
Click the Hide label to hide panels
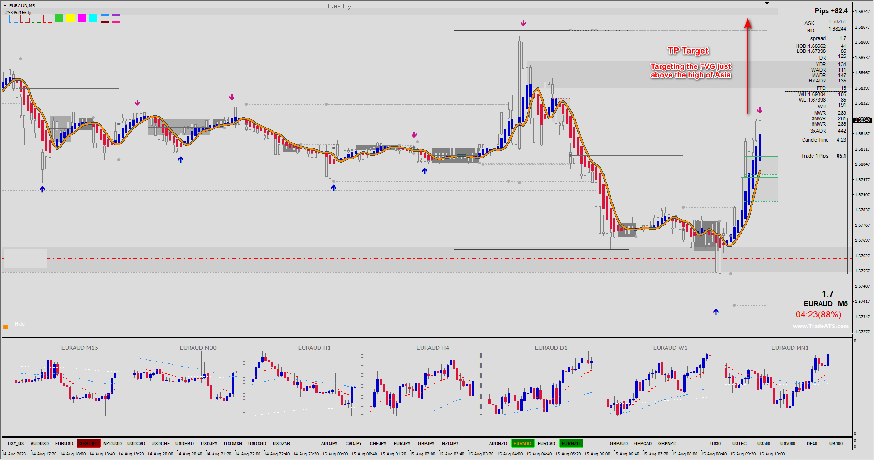click(x=20, y=324)
